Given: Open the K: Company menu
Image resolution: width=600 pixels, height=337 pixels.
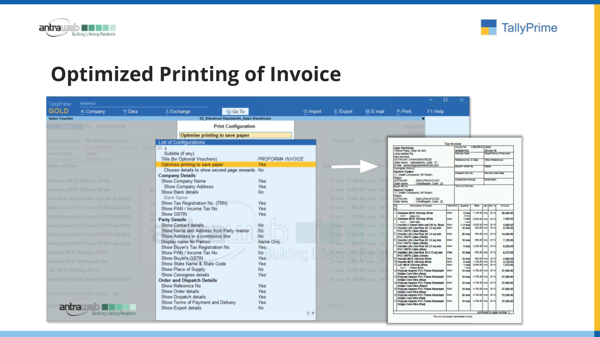Looking at the screenshot, I should tap(93, 111).
